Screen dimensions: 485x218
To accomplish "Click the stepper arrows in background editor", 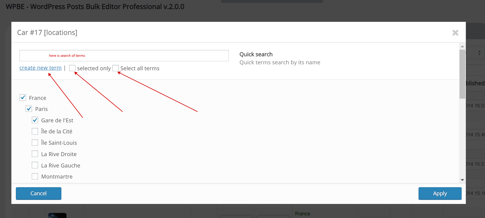I will (x=479, y=53).
